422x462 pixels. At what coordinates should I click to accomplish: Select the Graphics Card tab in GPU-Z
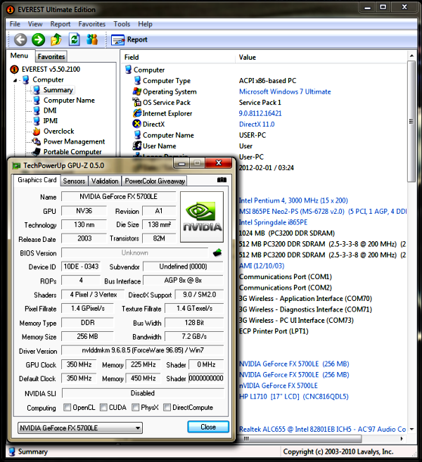(x=37, y=180)
